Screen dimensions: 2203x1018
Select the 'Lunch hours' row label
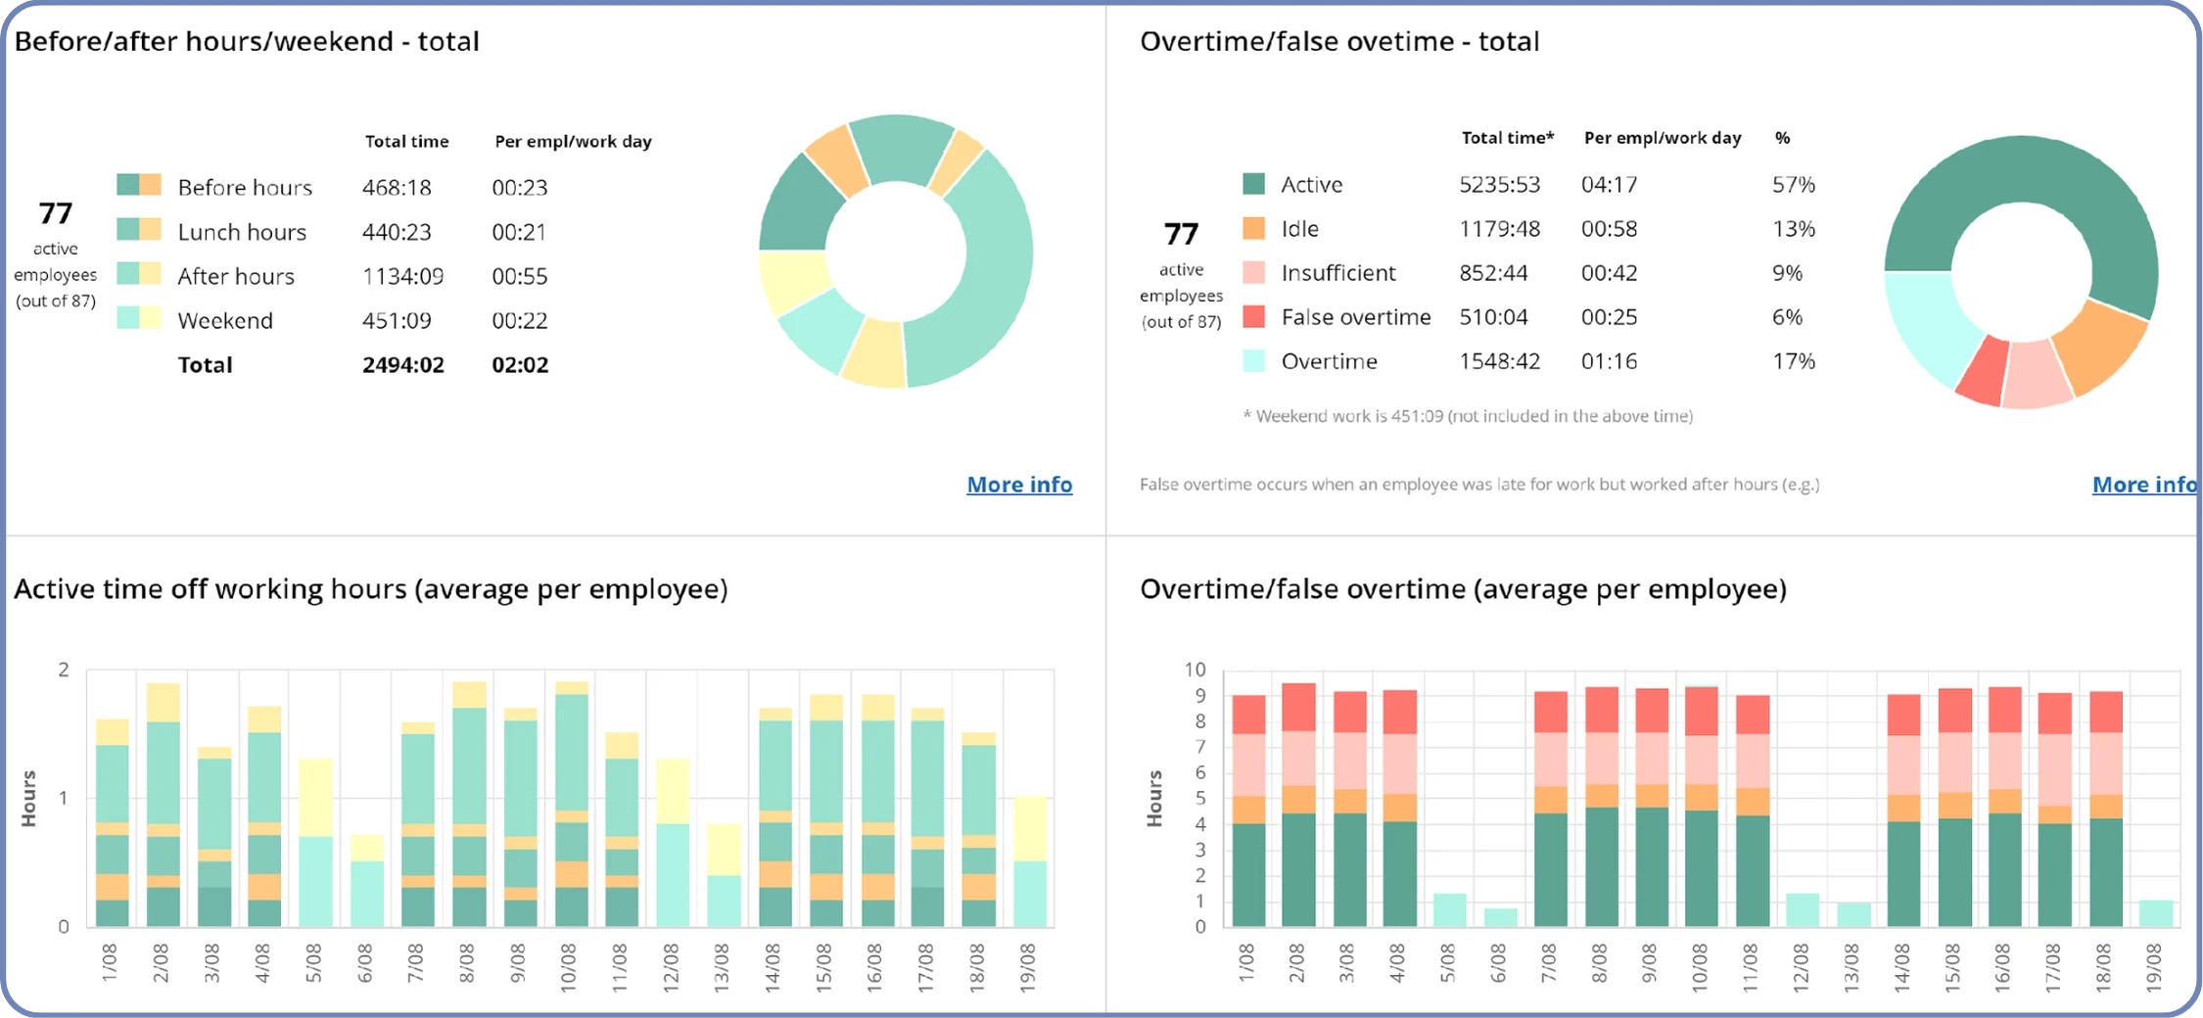(242, 232)
